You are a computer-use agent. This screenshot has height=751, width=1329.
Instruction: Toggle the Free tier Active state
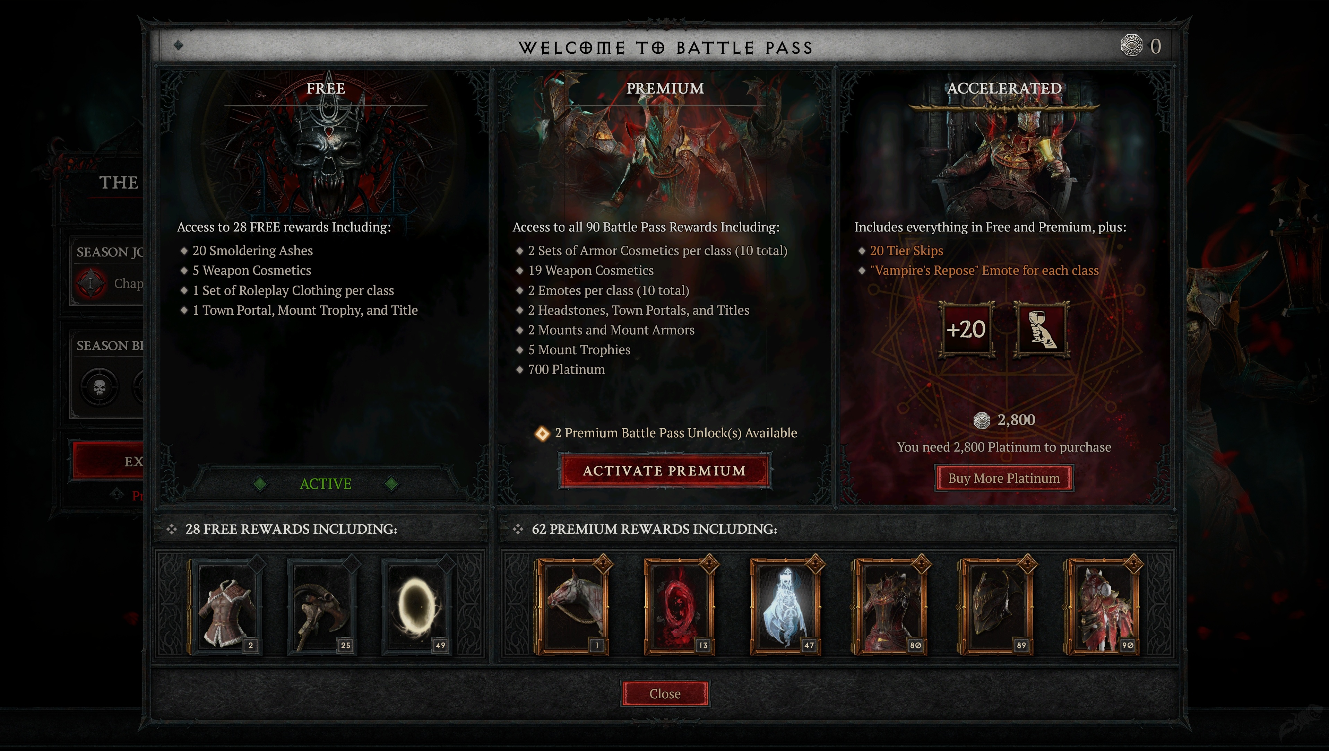pos(326,483)
